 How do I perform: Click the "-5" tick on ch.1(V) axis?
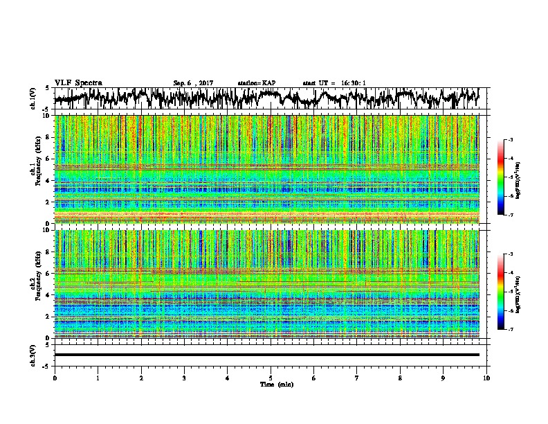[46, 109]
